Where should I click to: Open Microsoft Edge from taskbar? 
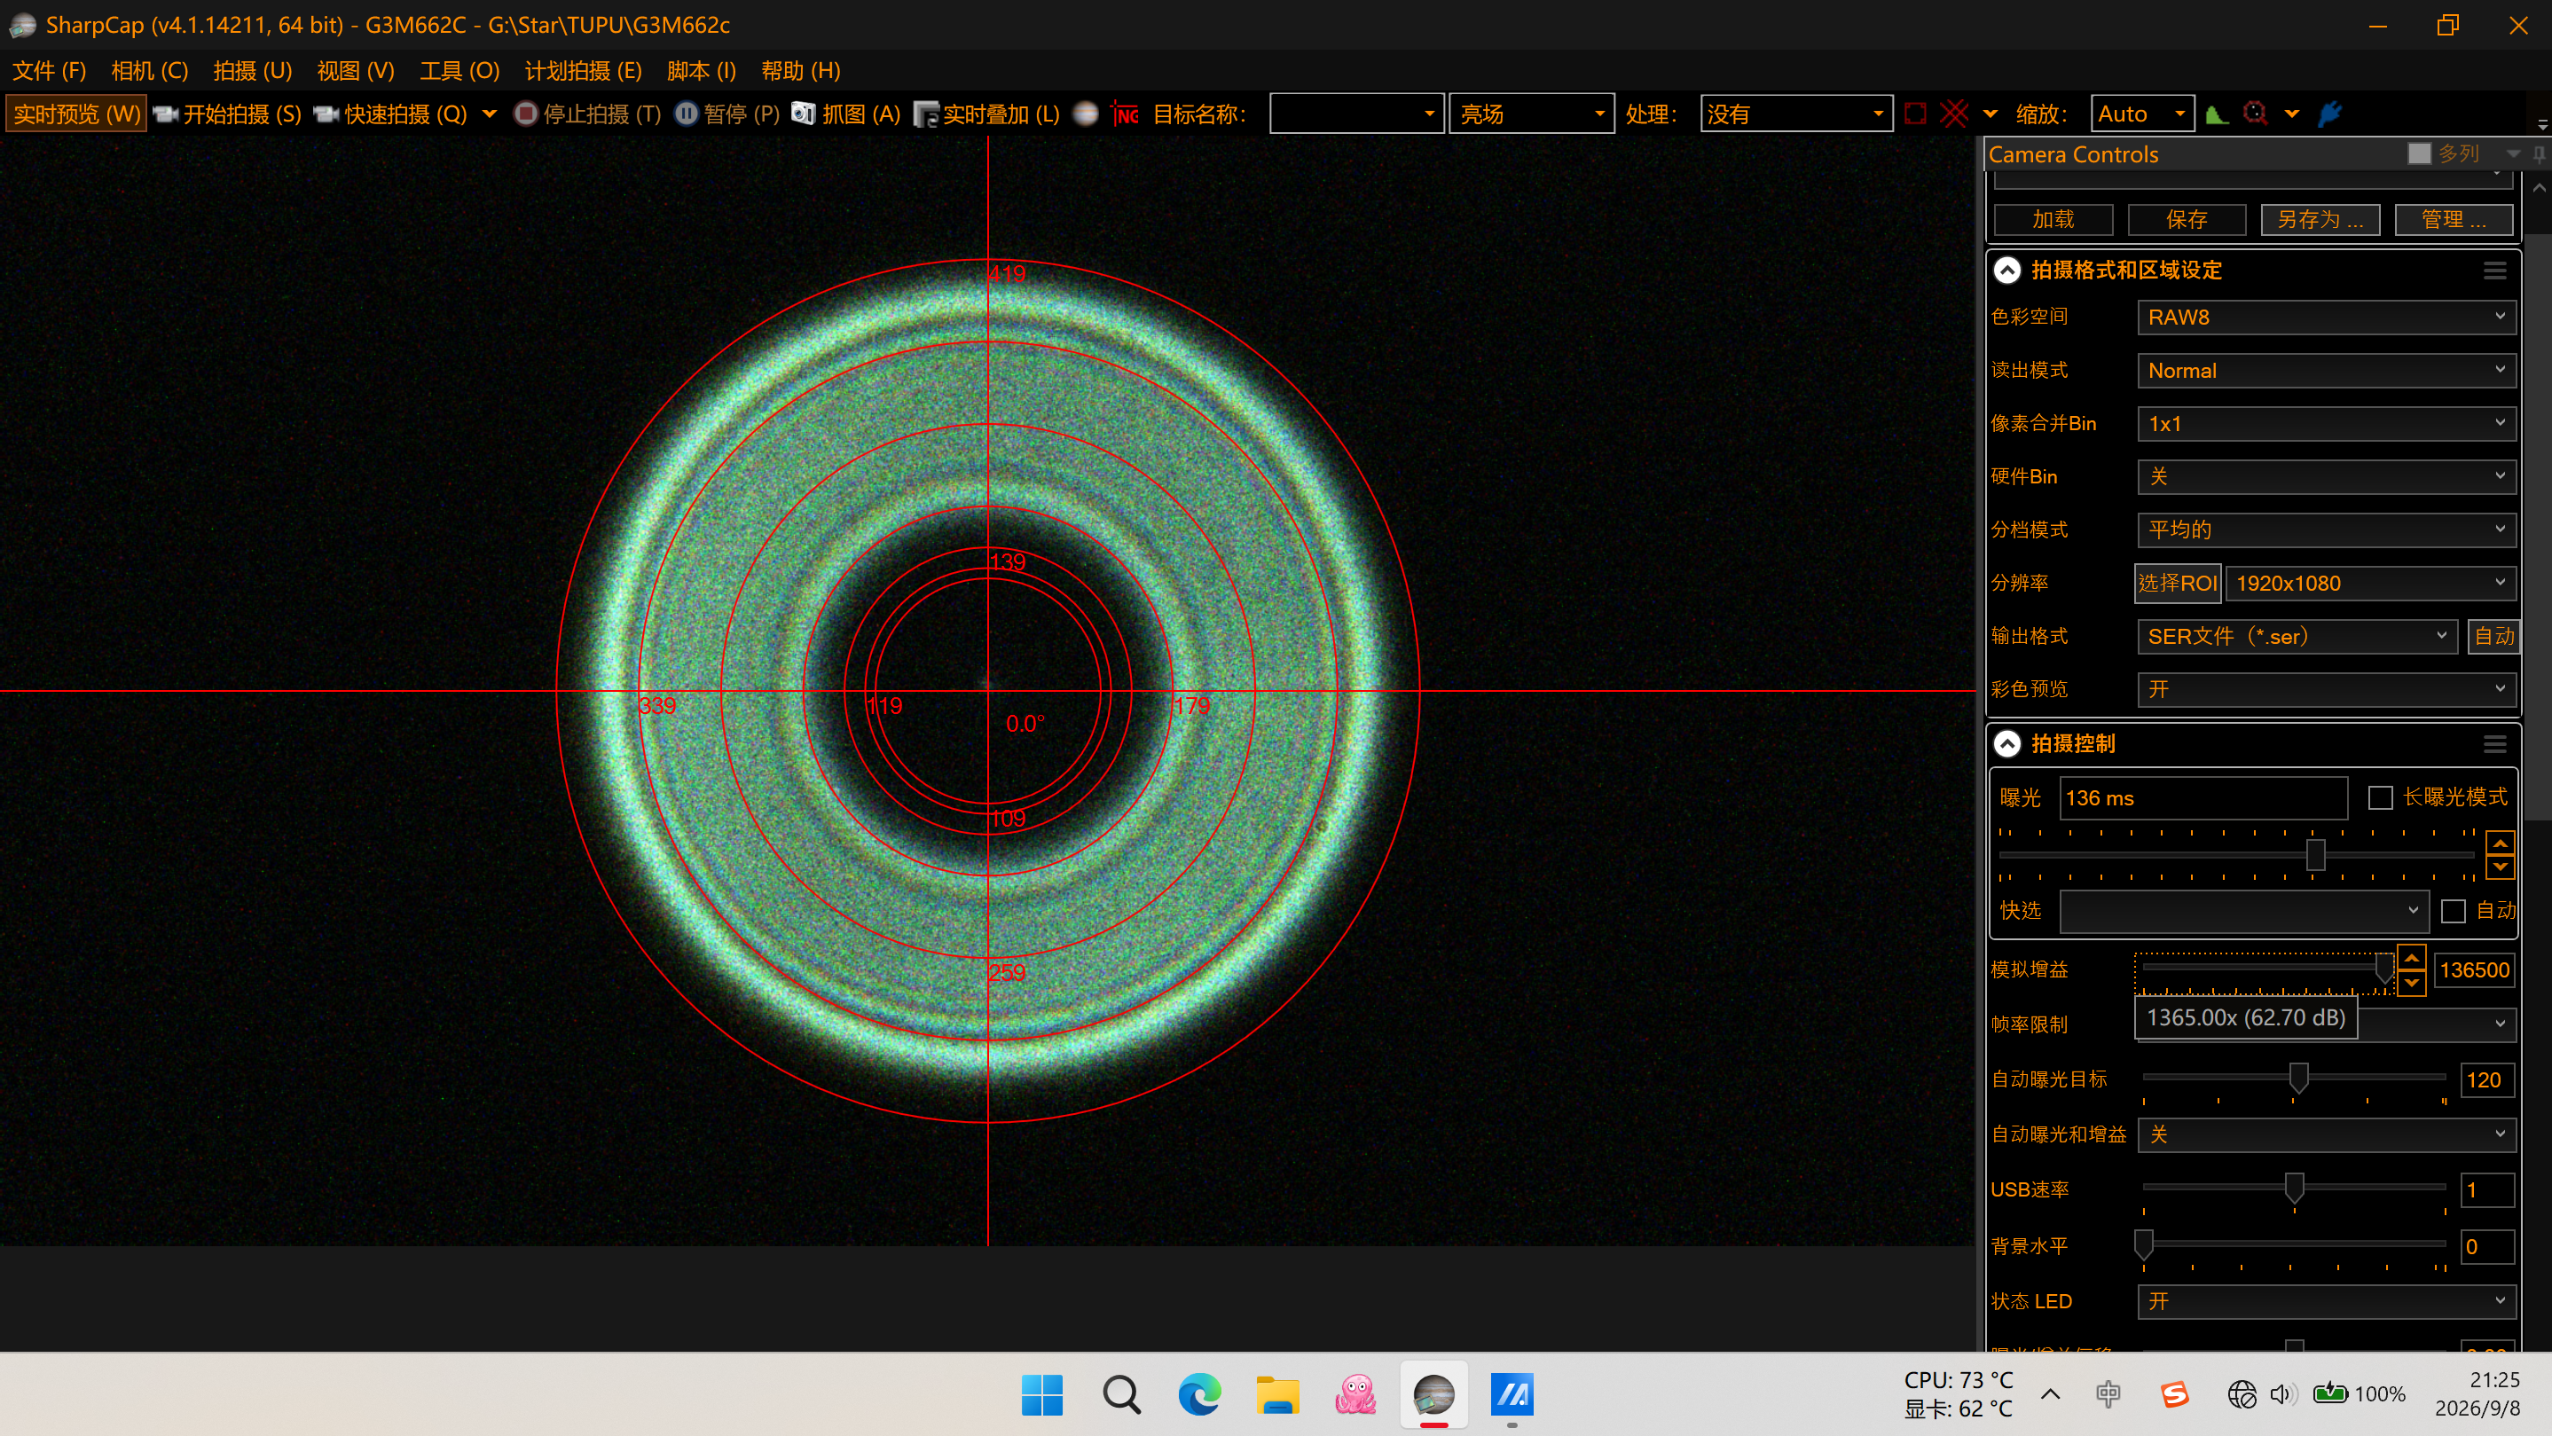(1198, 1394)
